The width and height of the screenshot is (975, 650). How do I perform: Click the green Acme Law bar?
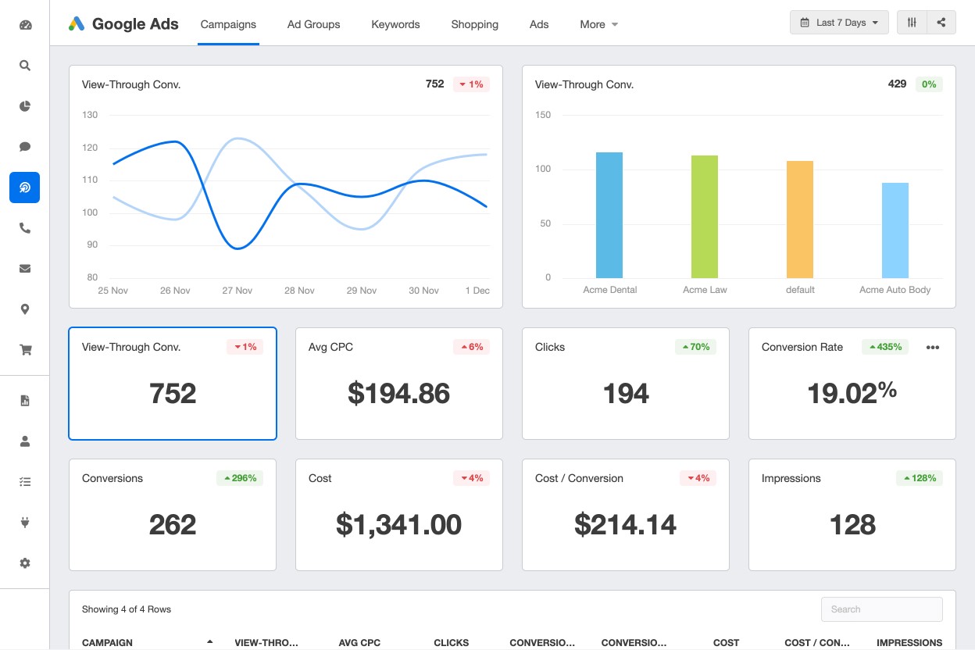click(x=705, y=216)
